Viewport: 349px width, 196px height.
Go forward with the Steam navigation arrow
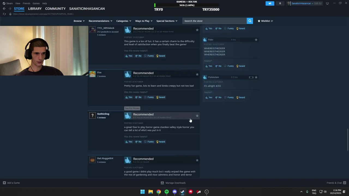(10, 9)
